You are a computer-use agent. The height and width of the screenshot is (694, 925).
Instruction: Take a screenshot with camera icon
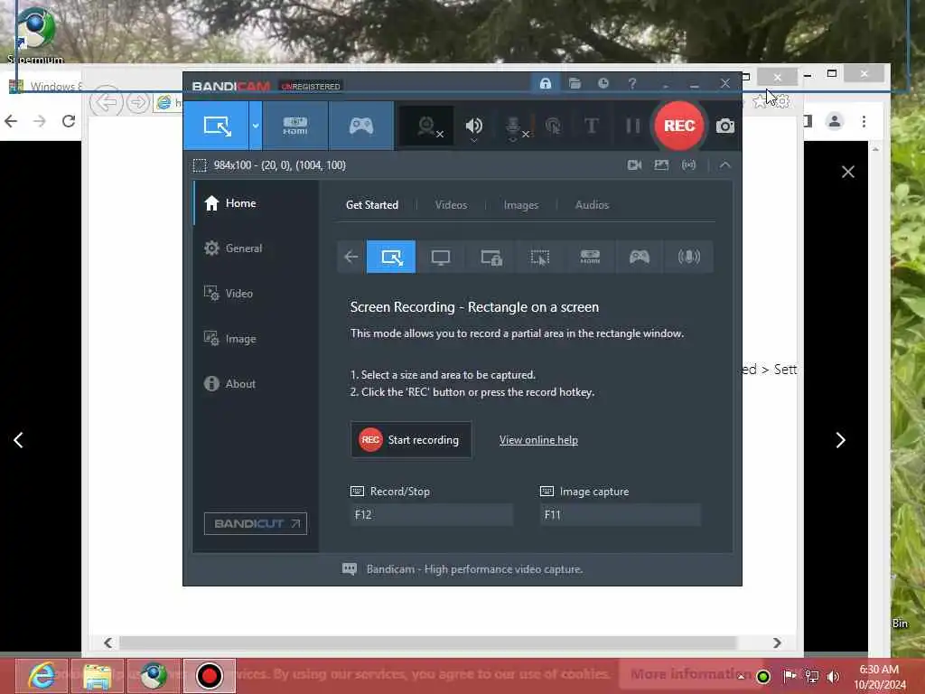click(725, 126)
